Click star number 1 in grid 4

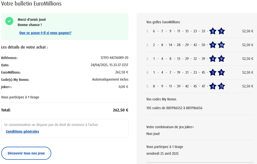tap(213, 73)
